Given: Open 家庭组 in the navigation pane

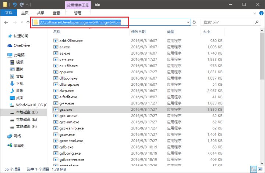Looking at the screenshot, I should 16,146.
